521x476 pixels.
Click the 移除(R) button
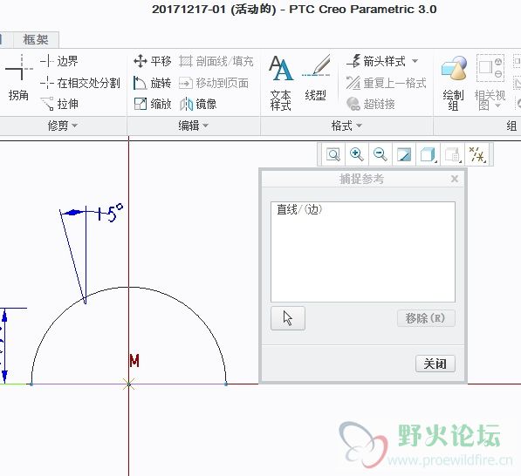pos(426,318)
